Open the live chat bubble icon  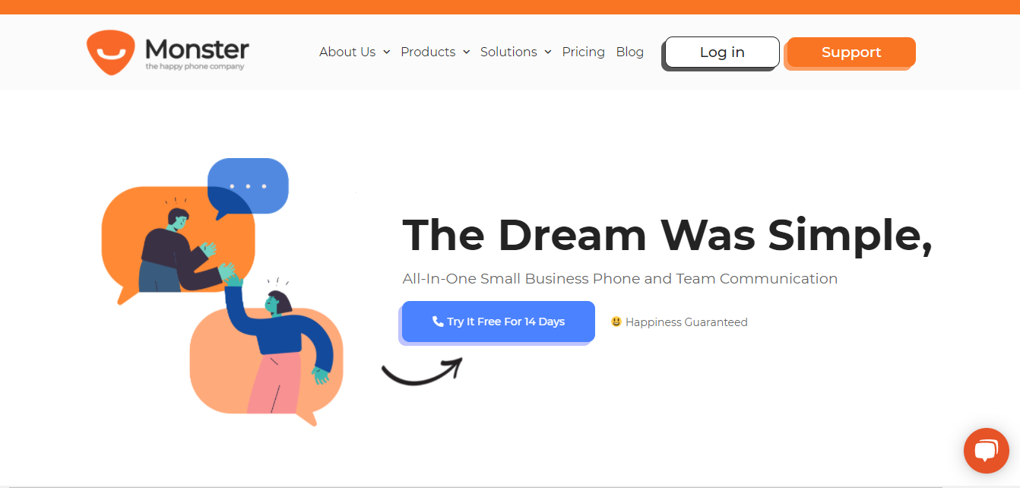tap(986, 451)
